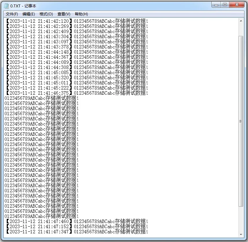This screenshot has width=248, height=242.
Task: Click the line with timestamp 21:41:42:120
Action: (x=77, y=21)
